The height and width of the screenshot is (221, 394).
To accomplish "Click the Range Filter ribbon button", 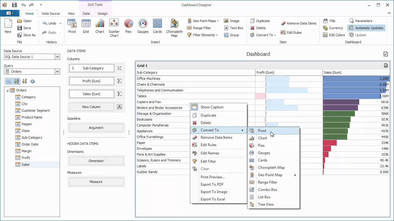I will [x=199, y=28].
